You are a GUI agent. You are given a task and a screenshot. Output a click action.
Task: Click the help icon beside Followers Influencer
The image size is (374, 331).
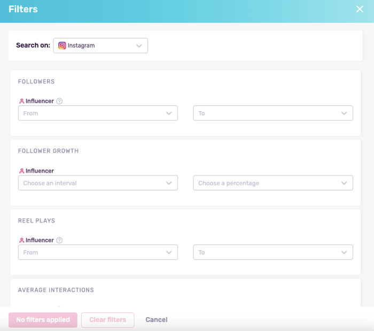coord(59,101)
